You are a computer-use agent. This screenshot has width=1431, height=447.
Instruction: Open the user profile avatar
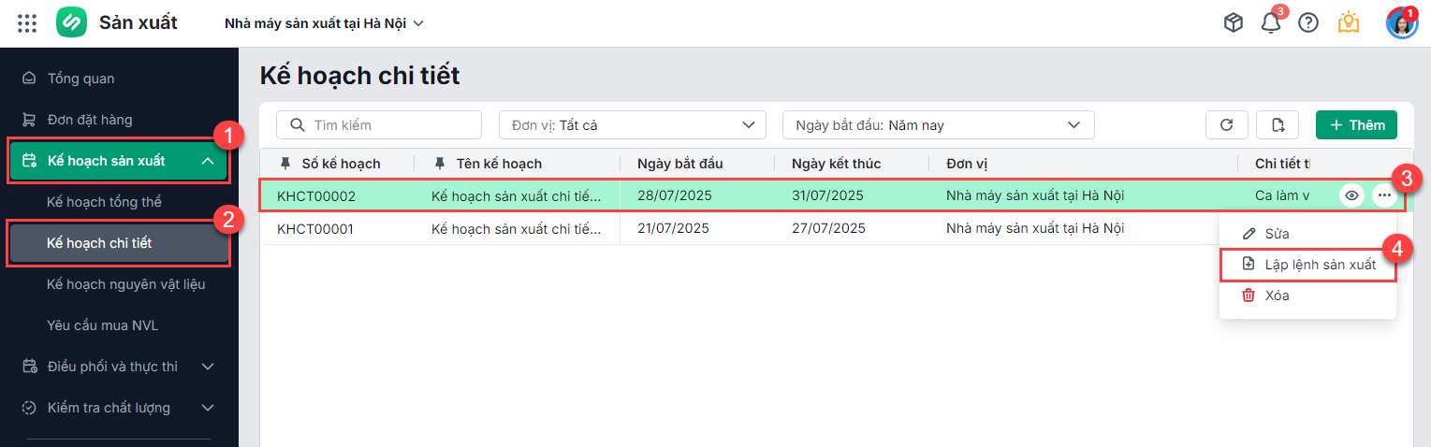(1401, 23)
